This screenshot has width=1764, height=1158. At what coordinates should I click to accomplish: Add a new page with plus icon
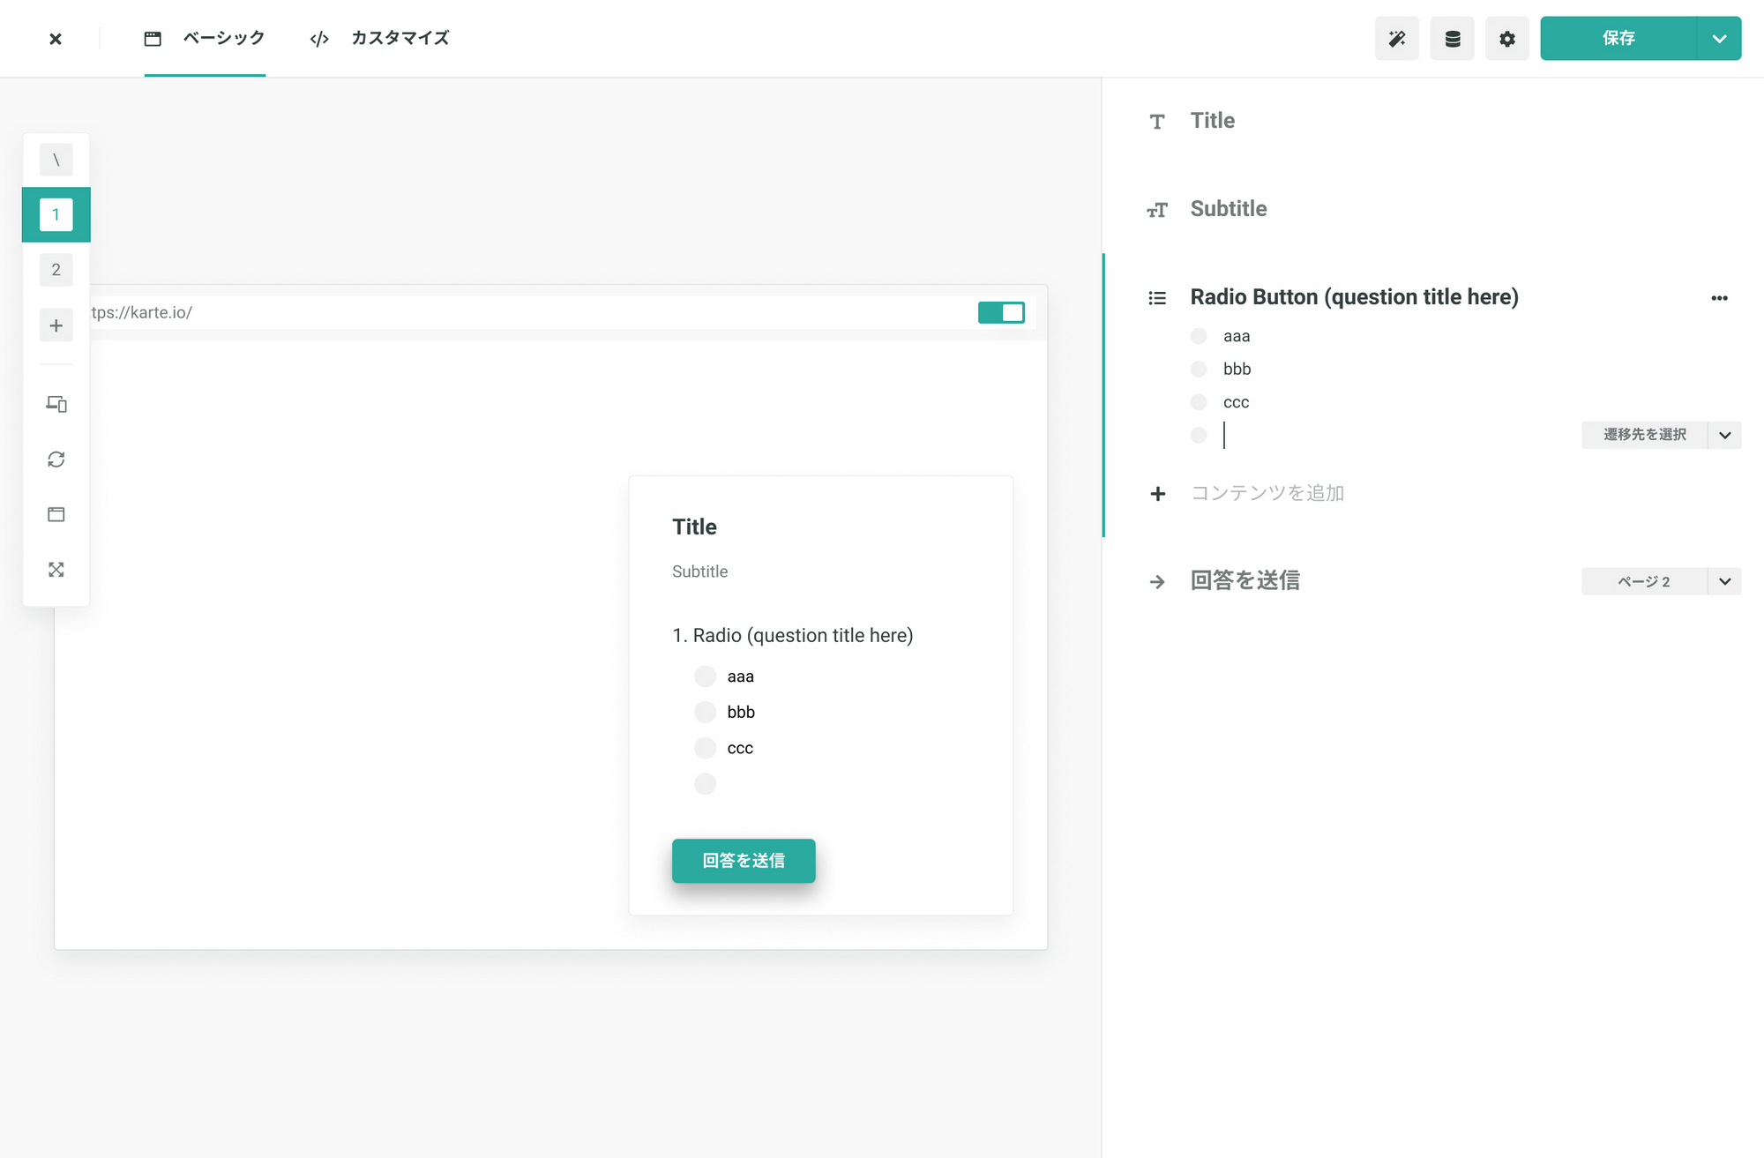[x=56, y=325]
